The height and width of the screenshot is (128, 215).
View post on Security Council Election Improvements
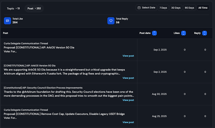point(128,100)
